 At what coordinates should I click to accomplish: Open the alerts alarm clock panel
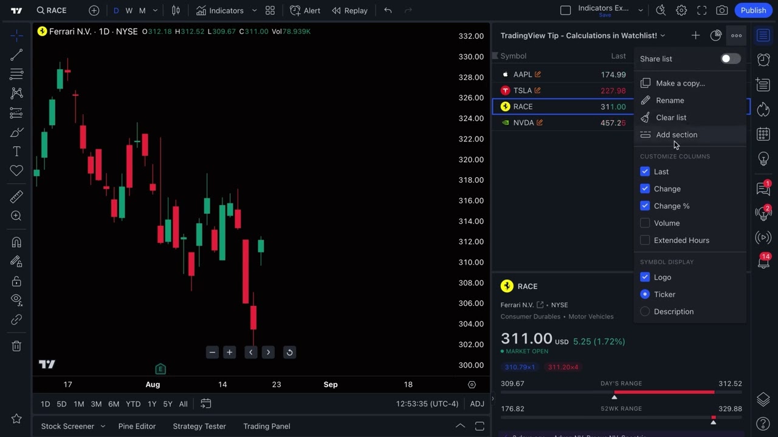click(x=763, y=59)
